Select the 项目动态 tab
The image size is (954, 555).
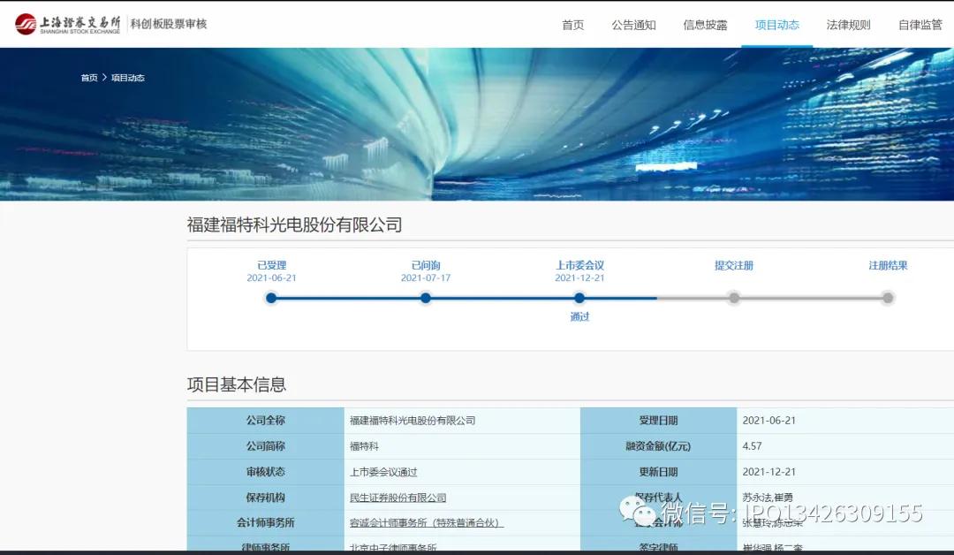click(x=777, y=25)
